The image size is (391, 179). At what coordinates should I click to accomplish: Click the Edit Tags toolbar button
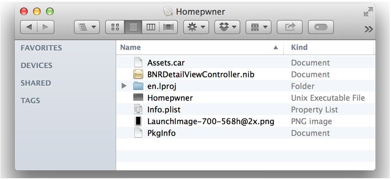coord(321,27)
